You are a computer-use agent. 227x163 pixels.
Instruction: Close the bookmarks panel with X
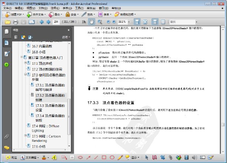click(x=68, y=30)
